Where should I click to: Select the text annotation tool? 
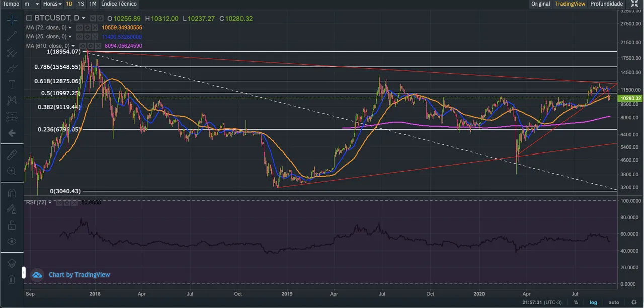[x=12, y=84]
